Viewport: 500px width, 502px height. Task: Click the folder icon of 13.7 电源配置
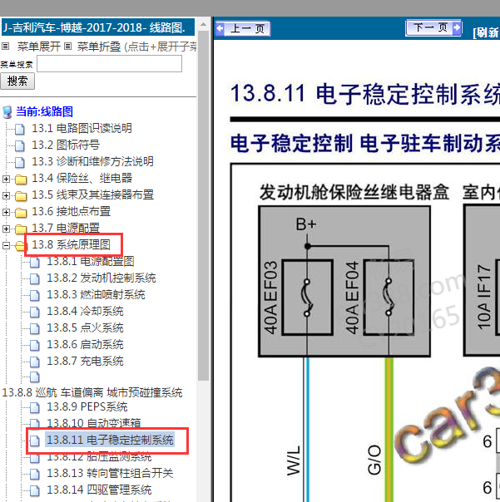(21, 229)
